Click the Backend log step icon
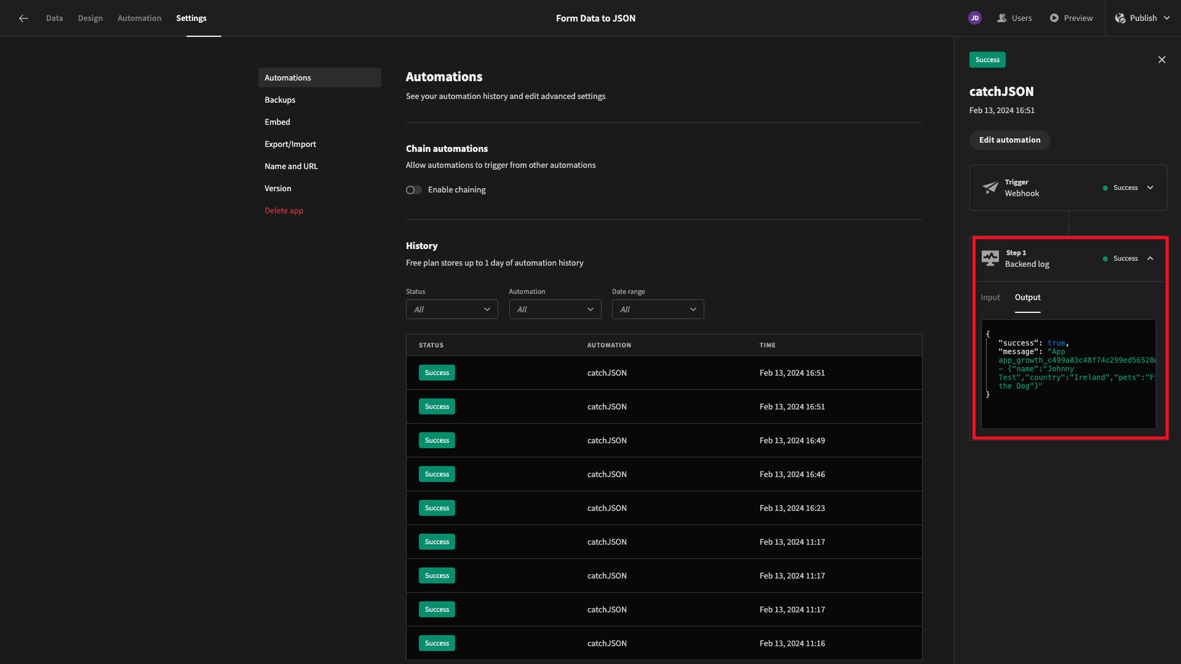Viewport: 1181px width, 664px height. (990, 258)
